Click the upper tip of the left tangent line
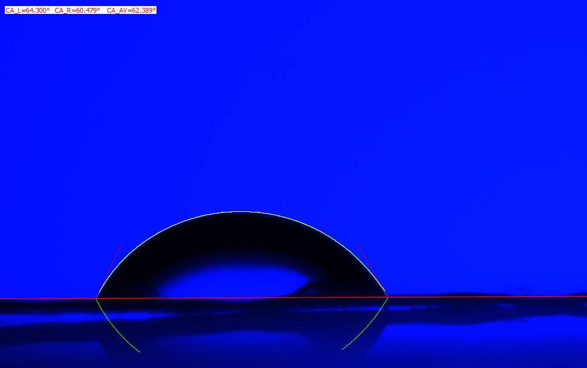Image resolution: width=587 pixels, height=368 pixels. point(122,243)
